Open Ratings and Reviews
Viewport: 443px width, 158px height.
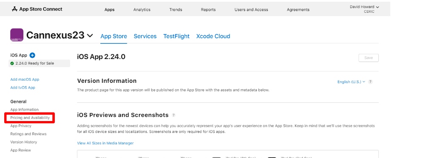(x=28, y=134)
